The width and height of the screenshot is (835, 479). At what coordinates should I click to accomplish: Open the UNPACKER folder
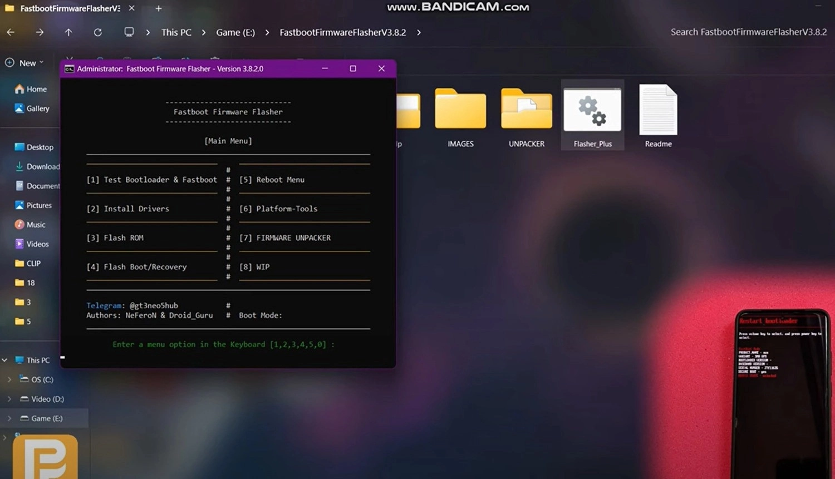(526, 117)
